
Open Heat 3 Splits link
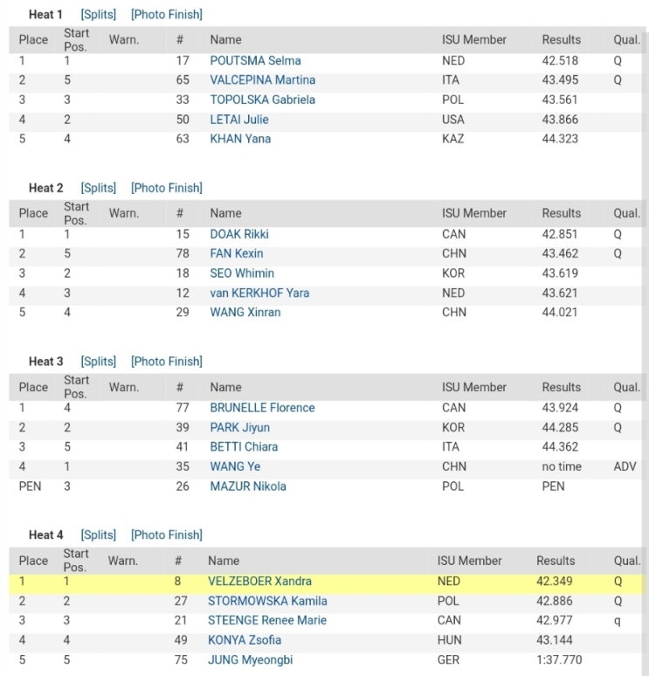coord(99,362)
